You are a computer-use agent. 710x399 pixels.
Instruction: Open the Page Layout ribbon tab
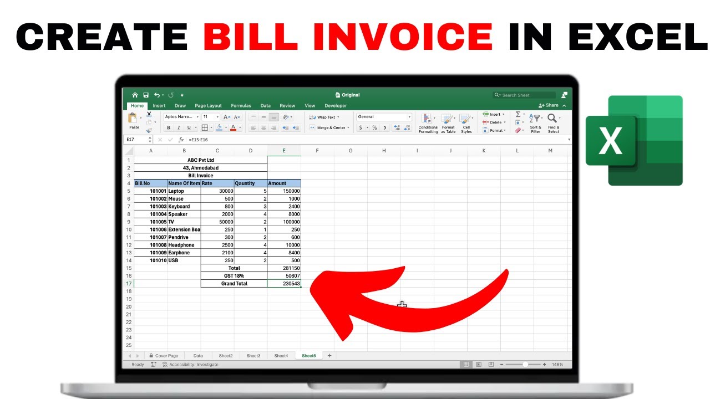pos(208,105)
